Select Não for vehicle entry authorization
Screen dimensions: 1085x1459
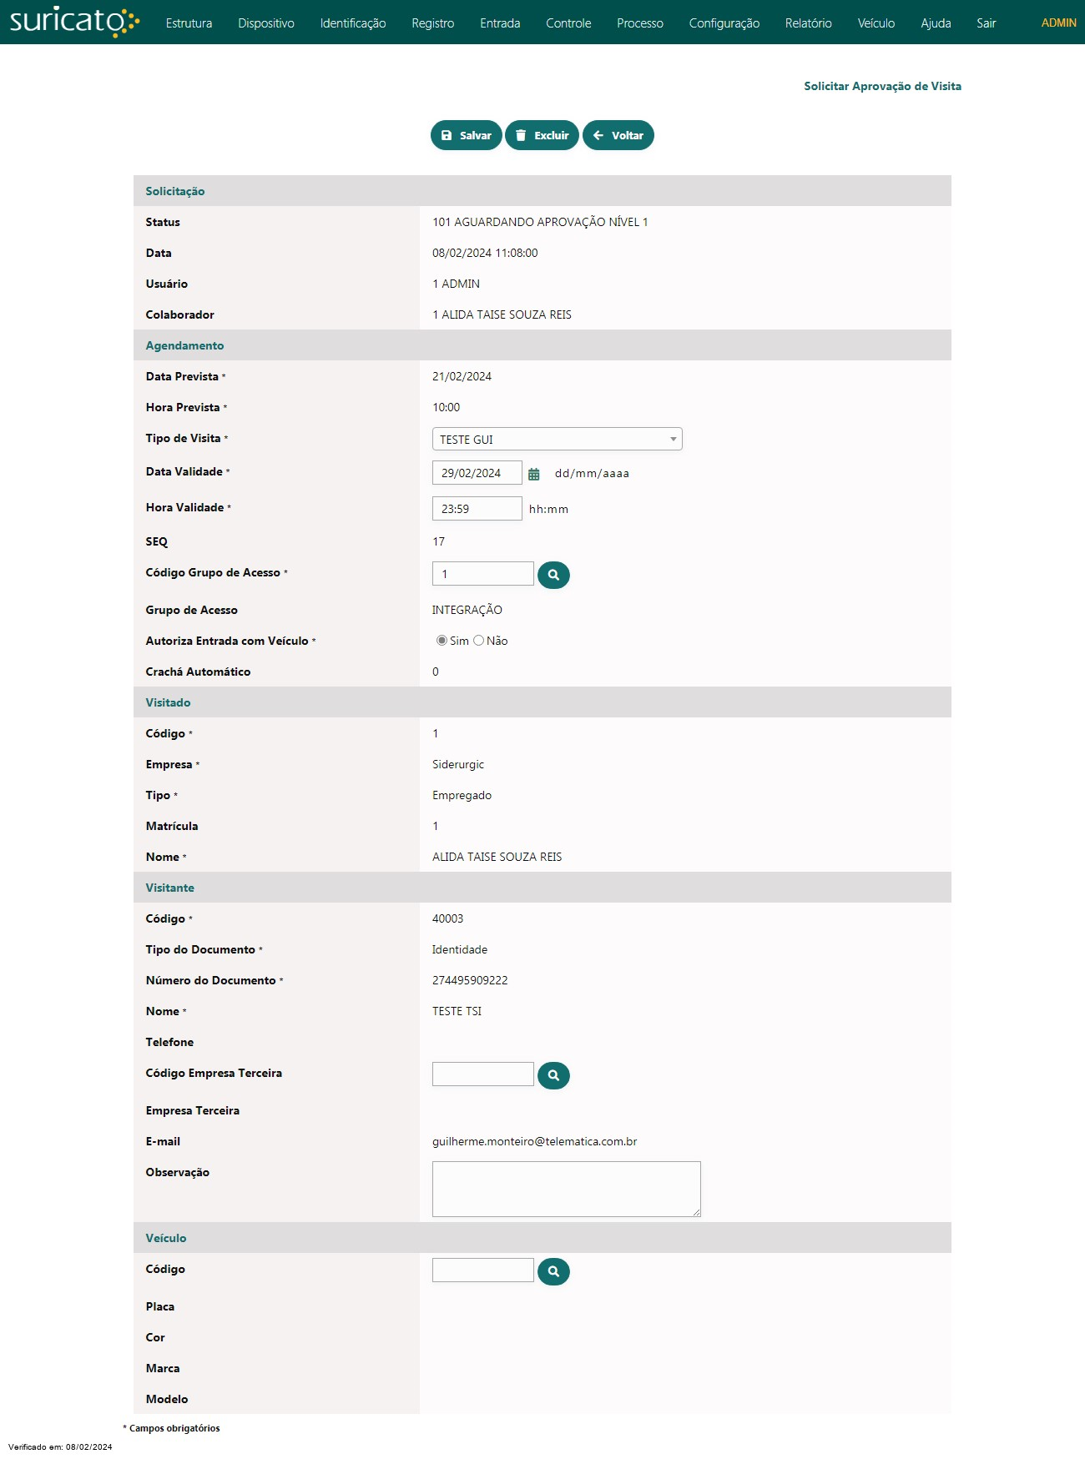pos(479,641)
